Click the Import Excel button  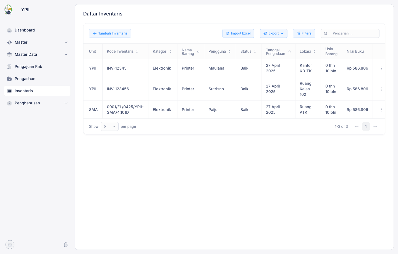pyautogui.click(x=238, y=33)
